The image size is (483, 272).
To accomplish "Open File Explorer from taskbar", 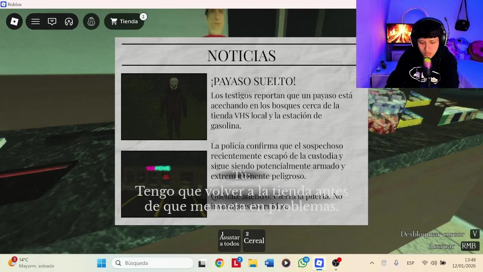I will point(253,263).
